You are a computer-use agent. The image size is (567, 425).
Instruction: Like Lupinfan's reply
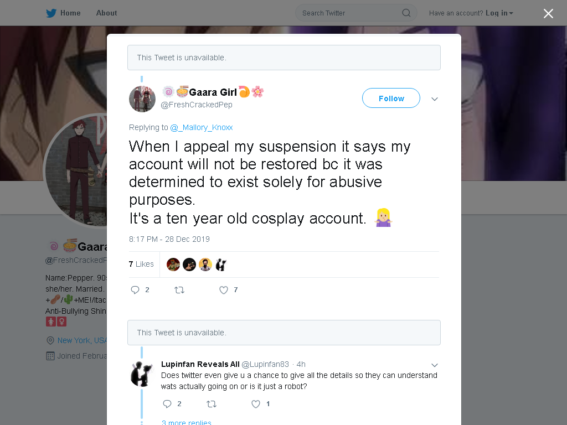[256, 404]
